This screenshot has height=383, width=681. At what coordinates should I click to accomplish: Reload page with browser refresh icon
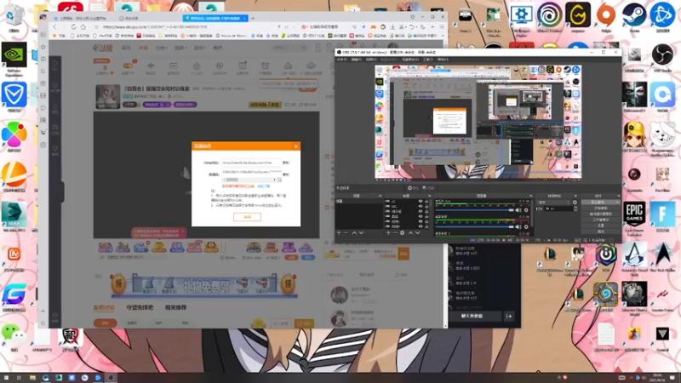point(73,27)
